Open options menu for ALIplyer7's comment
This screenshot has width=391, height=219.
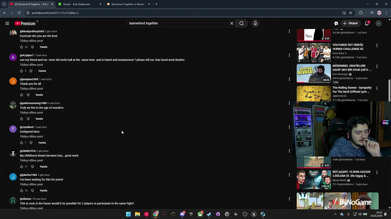point(289,55)
